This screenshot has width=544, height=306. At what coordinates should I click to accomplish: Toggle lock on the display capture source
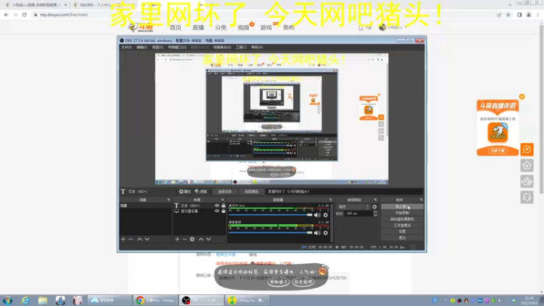tap(224, 211)
